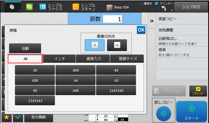Launch Sharp OSA application

click(x=118, y=7)
